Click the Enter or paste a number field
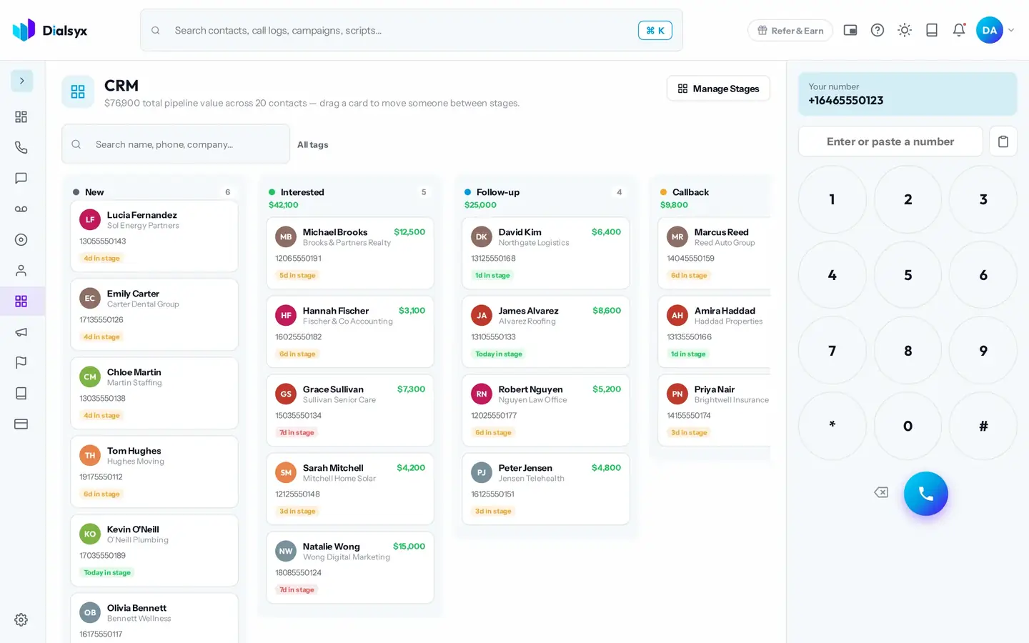The image size is (1029, 643). click(x=890, y=141)
